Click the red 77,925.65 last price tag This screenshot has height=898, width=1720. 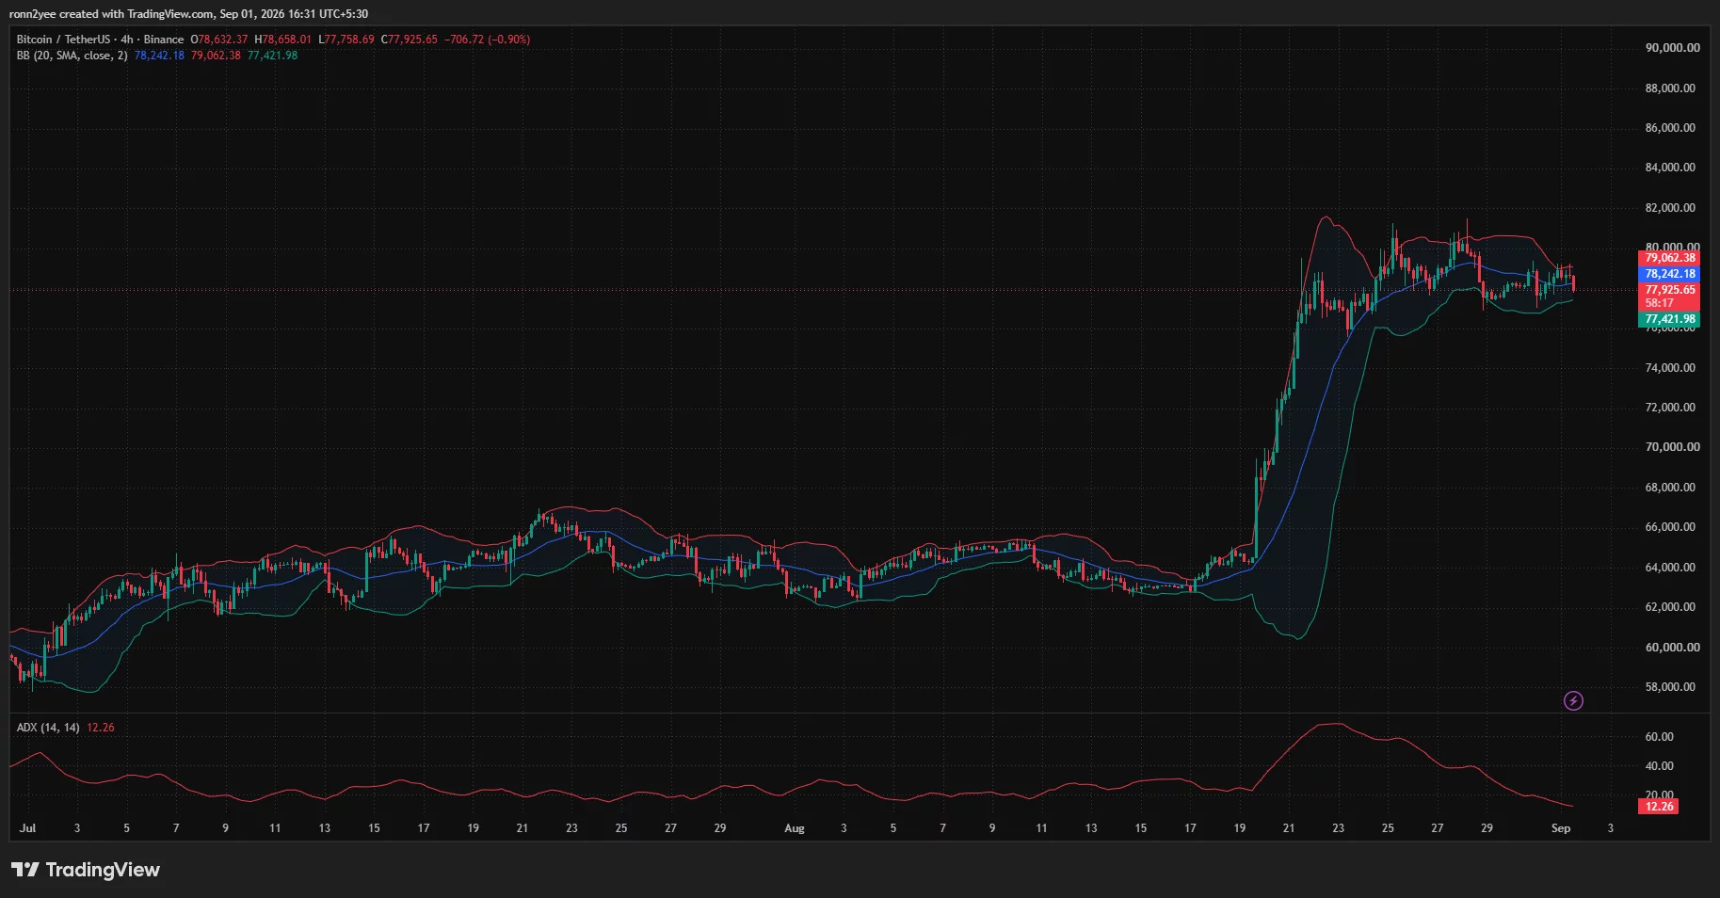(x=1669, y=290)
